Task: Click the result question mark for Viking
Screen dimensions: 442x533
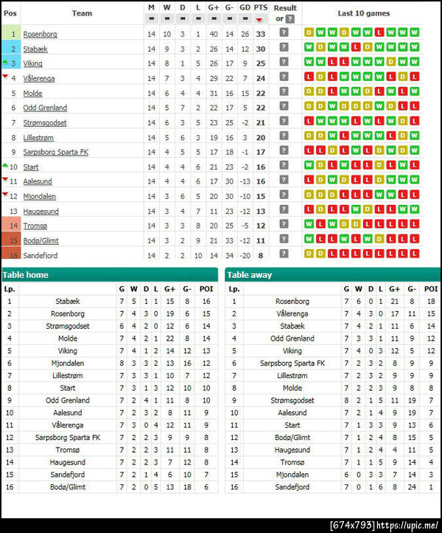Action: pyautogui.click(x=284, y=63)
